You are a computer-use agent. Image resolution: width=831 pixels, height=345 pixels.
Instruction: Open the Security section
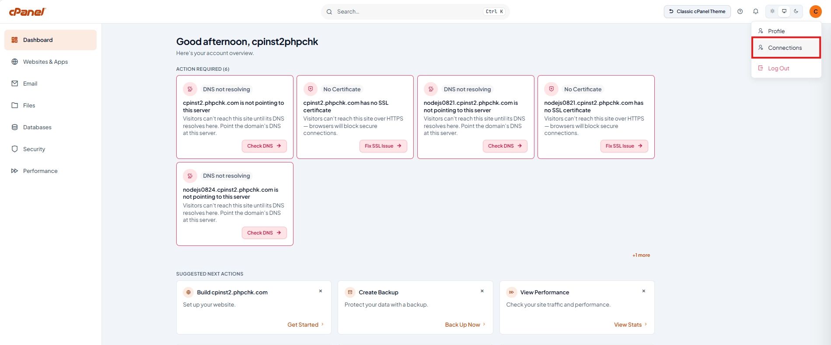50,149
